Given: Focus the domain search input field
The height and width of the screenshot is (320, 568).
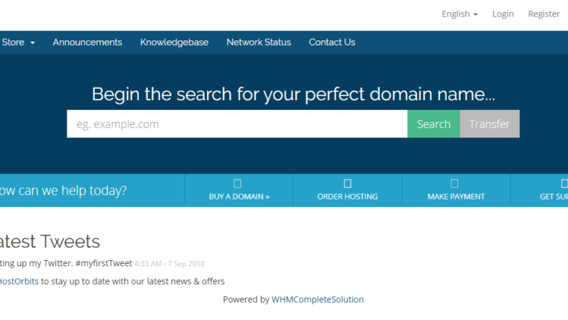Looking at the screenshot, I should [237, 124].
